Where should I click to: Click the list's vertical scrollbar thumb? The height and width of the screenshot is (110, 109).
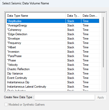(x=103, y=42)
